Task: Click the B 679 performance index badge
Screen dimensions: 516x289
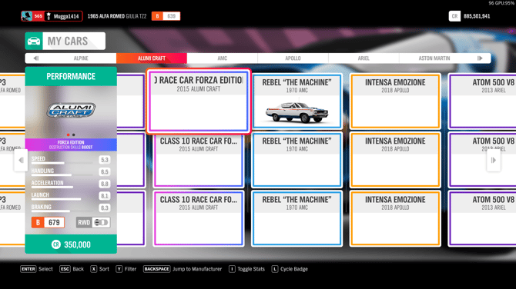Action: point(48,222)
